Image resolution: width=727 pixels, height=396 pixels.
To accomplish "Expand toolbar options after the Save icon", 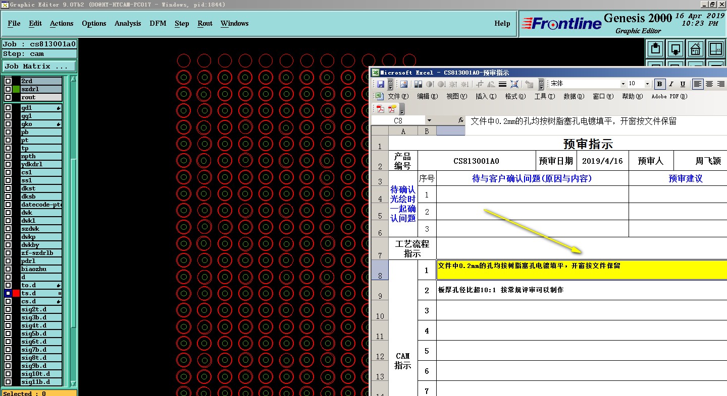I will (391, 84).
